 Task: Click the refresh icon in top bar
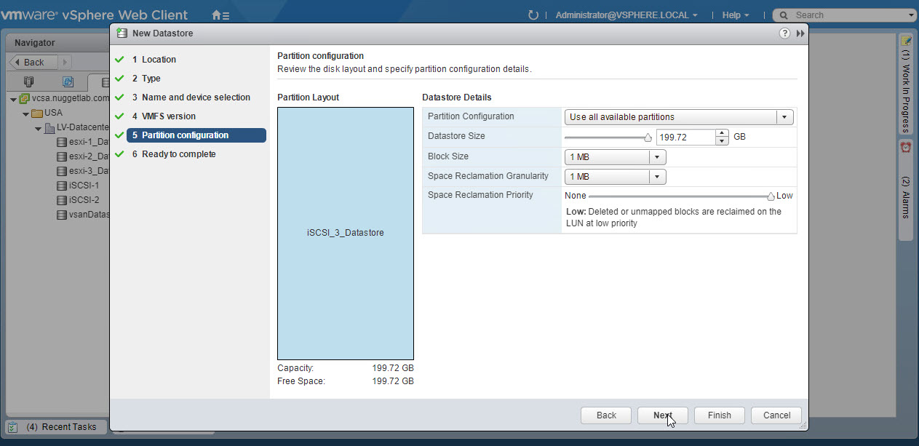[x=533, y=15]
